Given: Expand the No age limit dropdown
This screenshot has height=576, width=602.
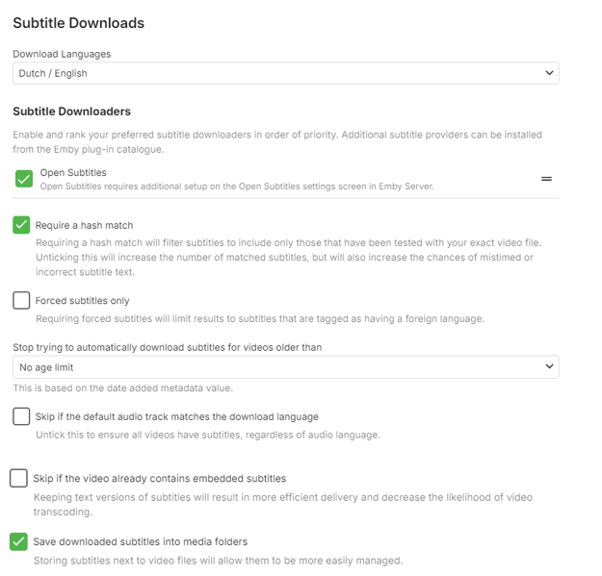Looking at the screenshot, I should click(x=285, y=366).
